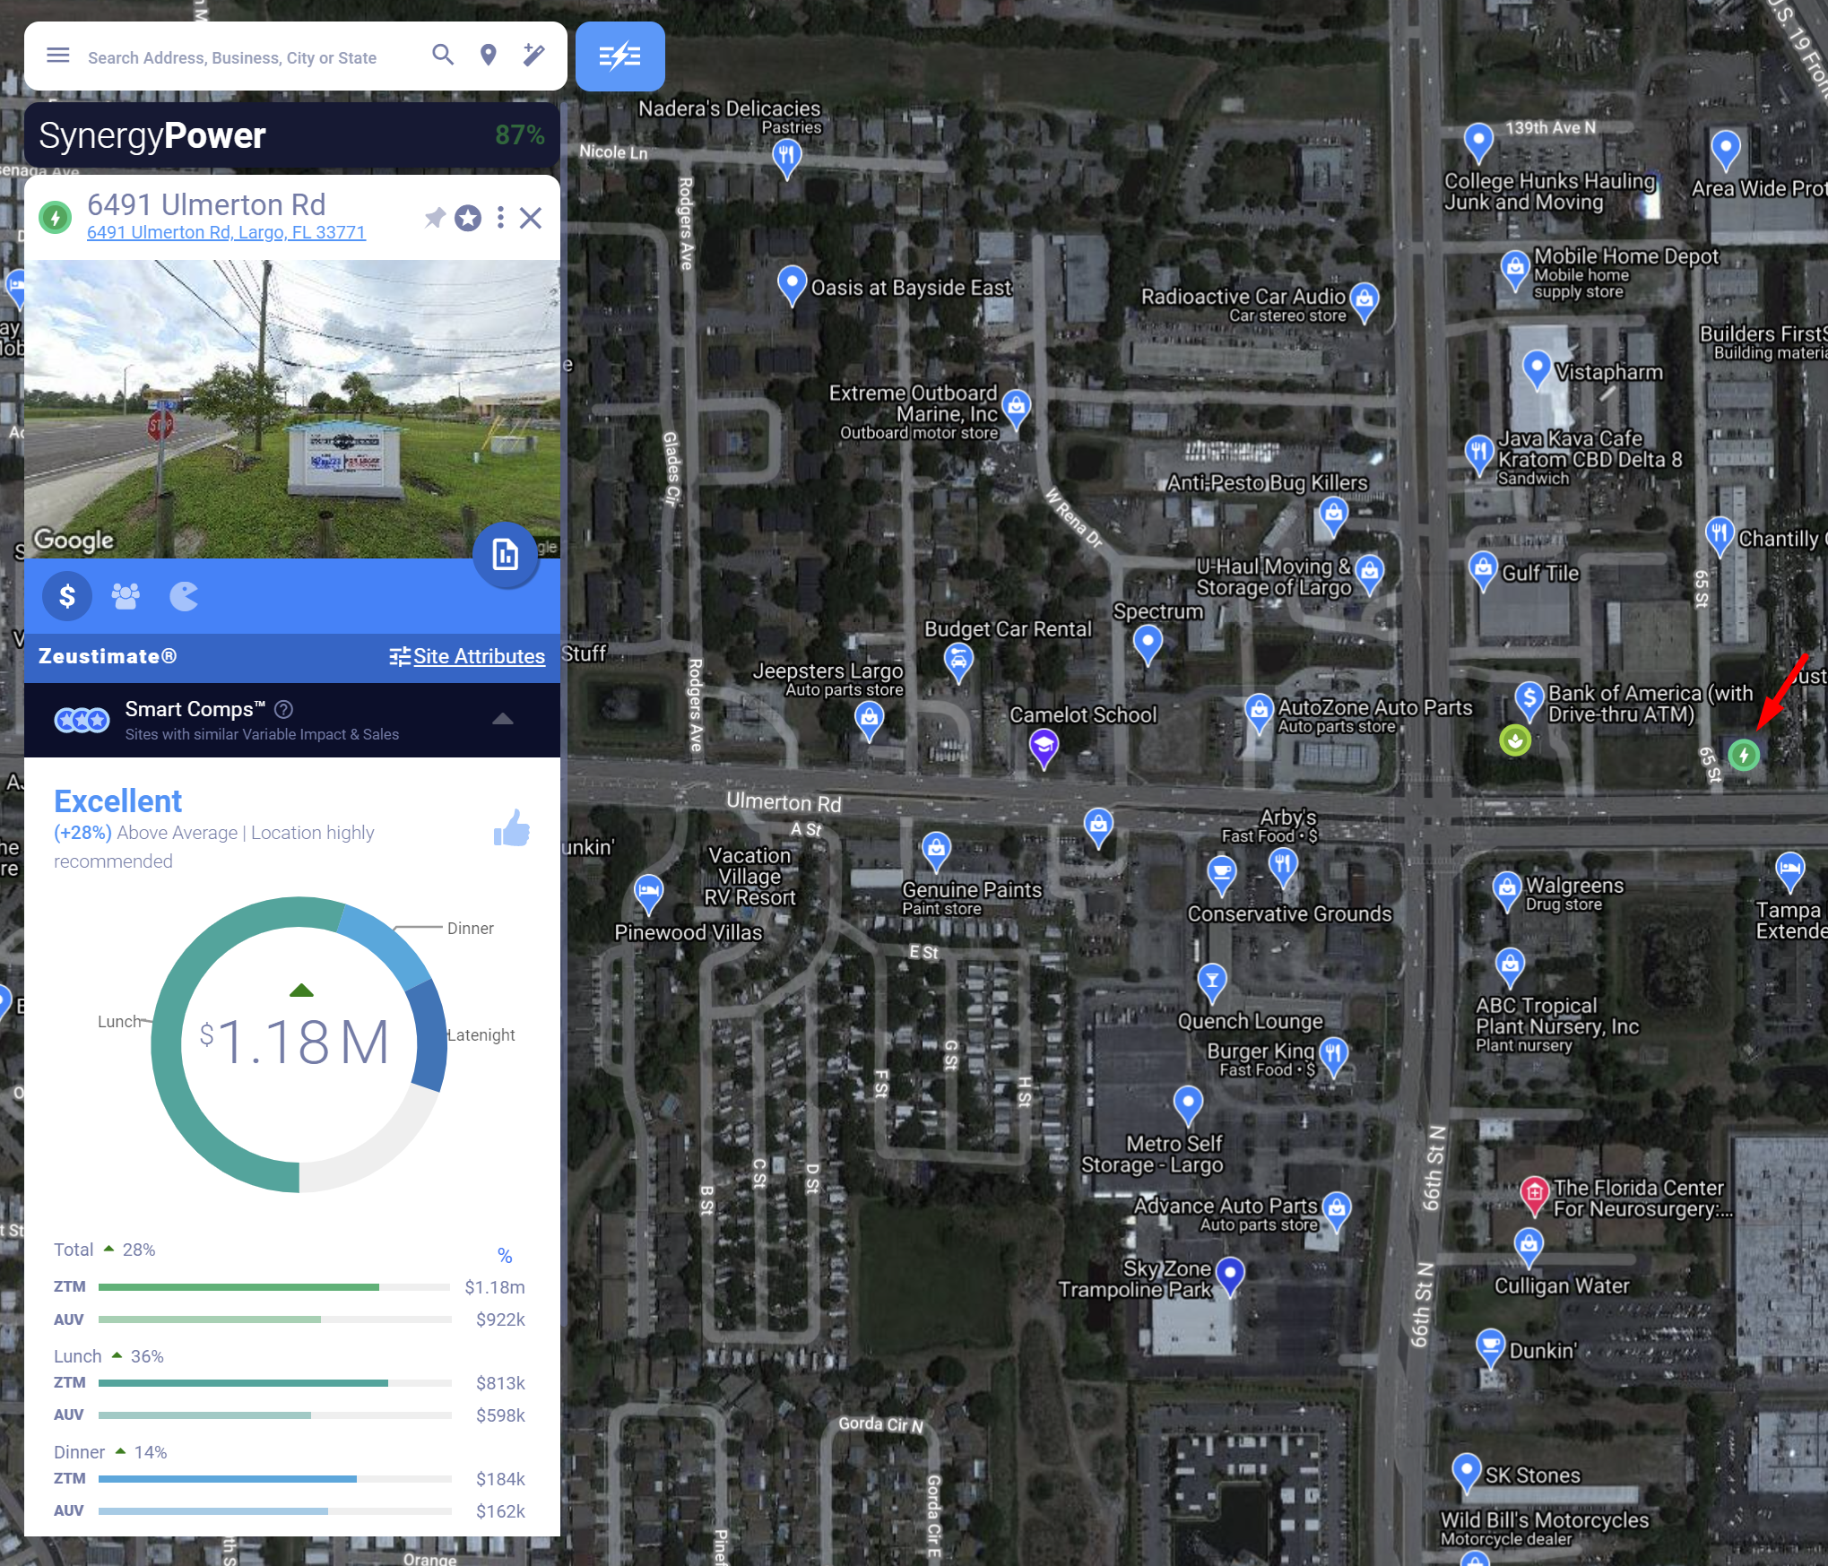Click the AutoZone Auto Parts pin
The image size is (1828, 1566).
pyautogui.click(x=1259, y=713)
